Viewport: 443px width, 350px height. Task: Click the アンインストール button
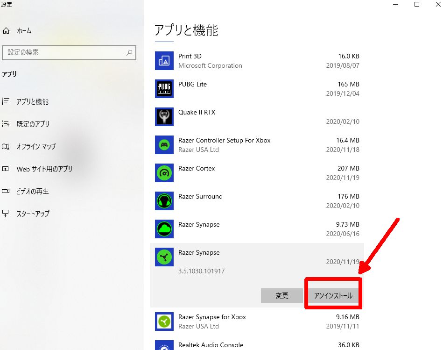point(333,295)
